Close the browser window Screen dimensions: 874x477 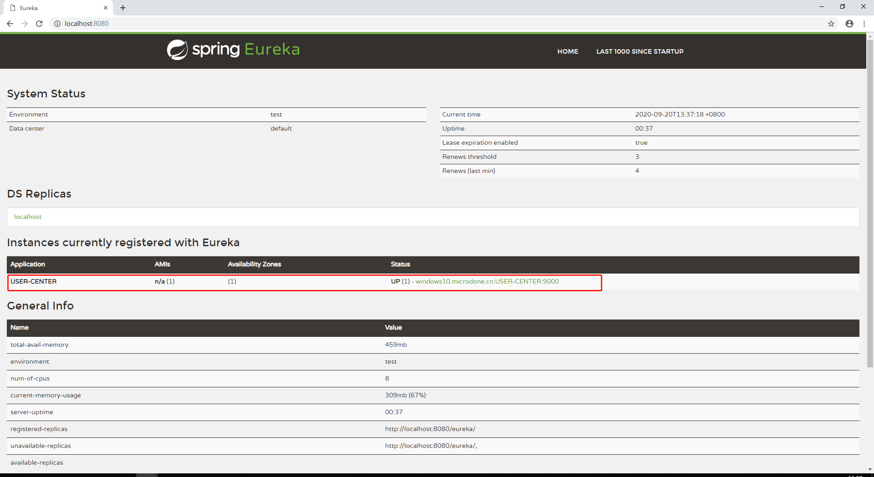pos(864,7)
